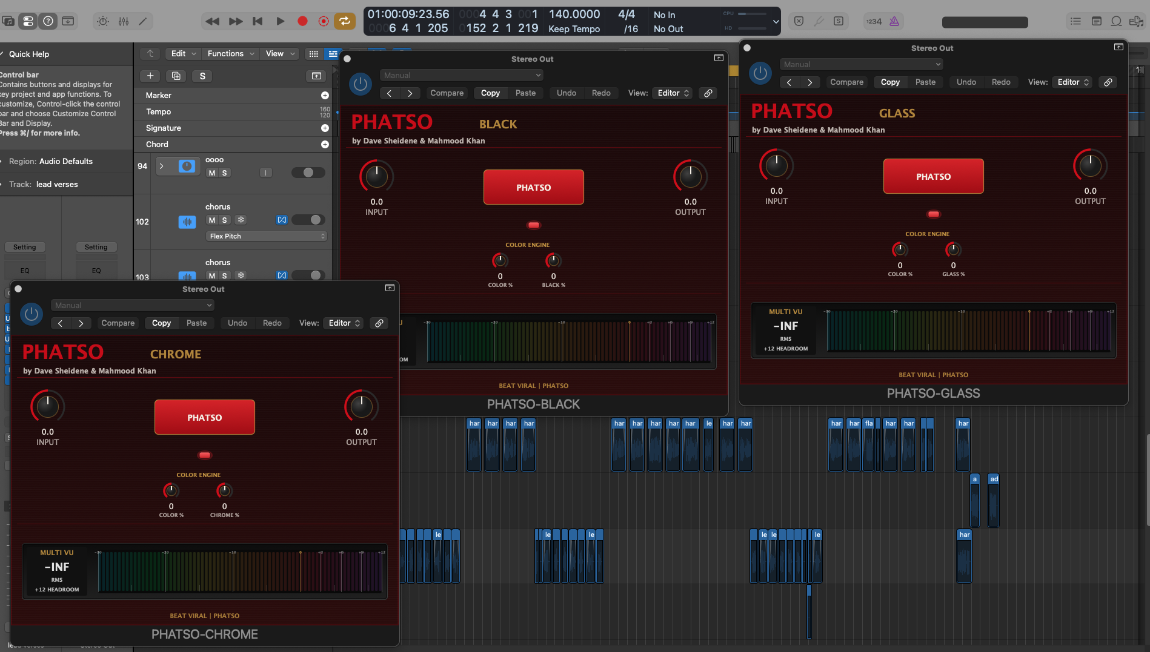This screenshot has height=652, width=1150.
Task: Click Copy in PHATSO Glass window
Action: (890, 82)
